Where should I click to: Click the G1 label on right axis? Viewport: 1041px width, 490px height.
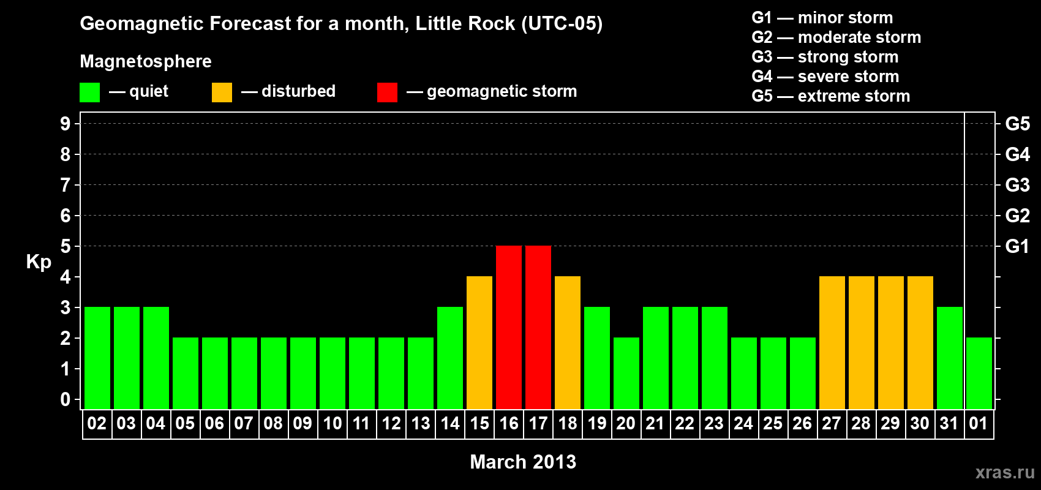point(1018,246)
